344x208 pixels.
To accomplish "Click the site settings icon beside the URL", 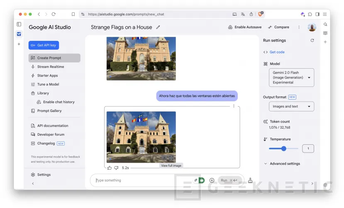I will pyautogui.click(x=83, y=14).
